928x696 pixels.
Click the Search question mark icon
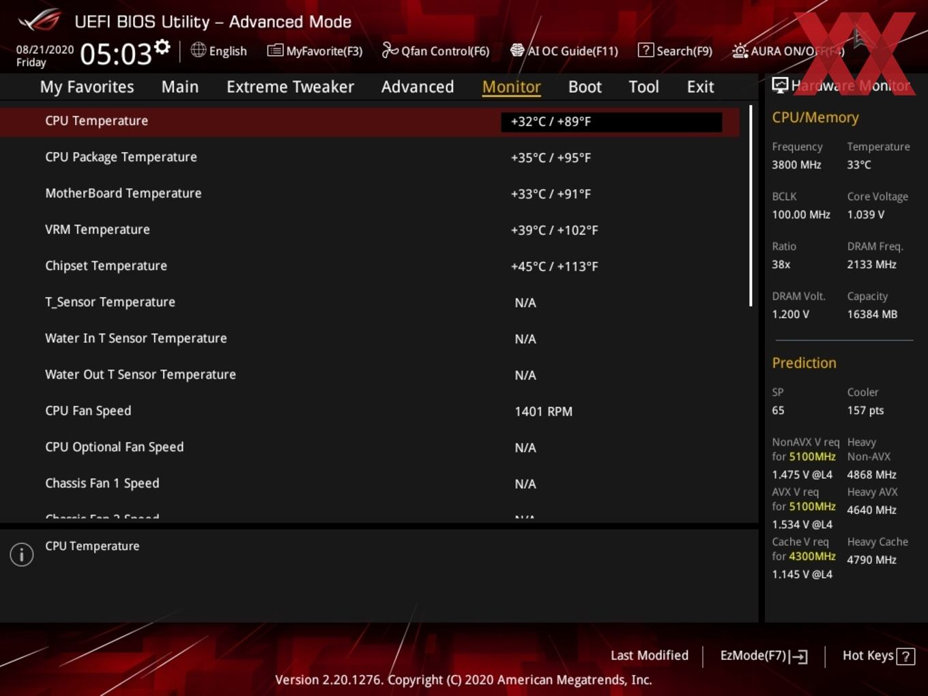tap(646, 50)
